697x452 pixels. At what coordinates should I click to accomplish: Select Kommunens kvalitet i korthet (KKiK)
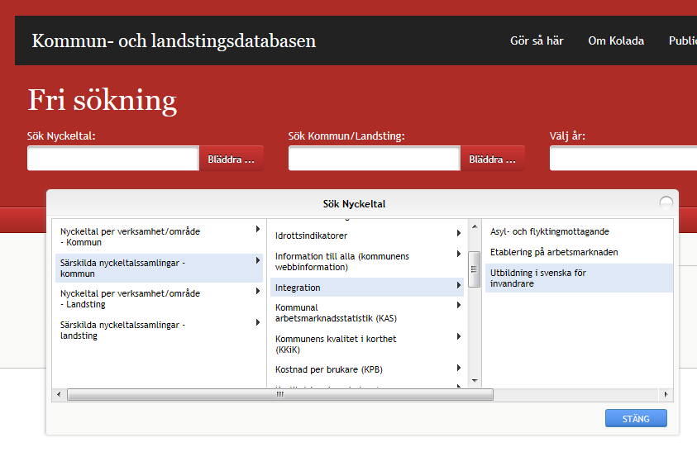coord(367,344)
